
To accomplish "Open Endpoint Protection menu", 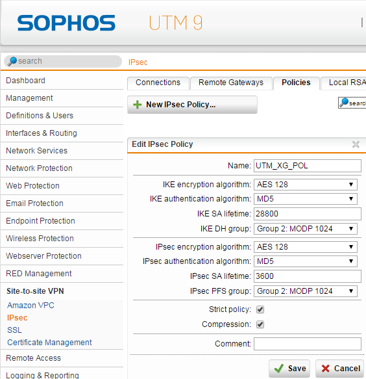I will (x=62, y=221).
